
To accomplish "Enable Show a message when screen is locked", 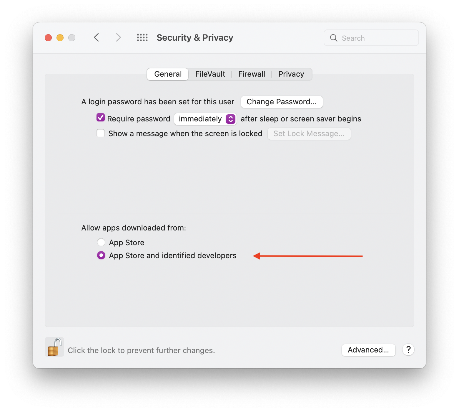I will (101, 133).
